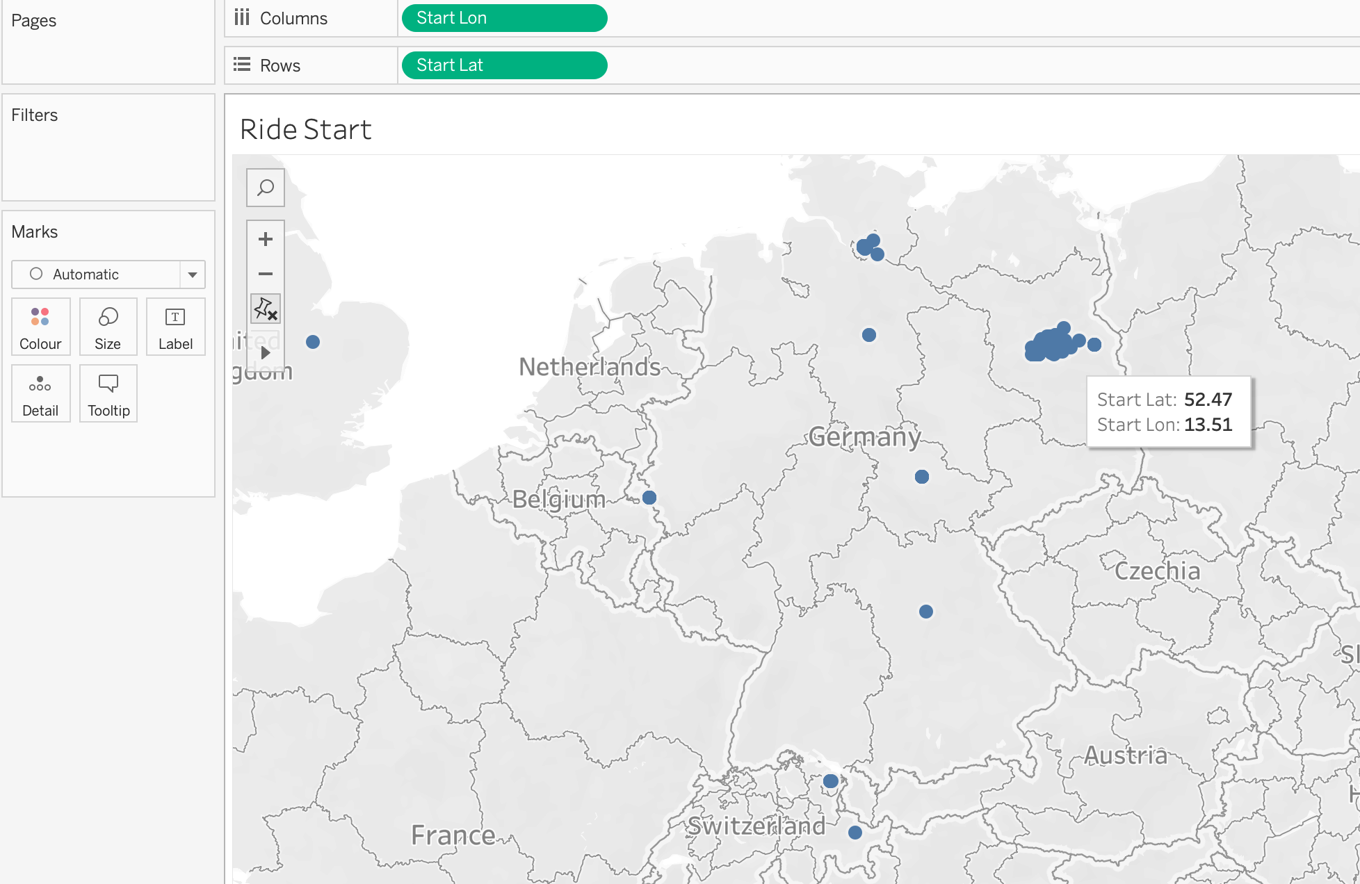Click the Colour marks card icon
The image size is (1360, 884).
(x=40, y=327)
